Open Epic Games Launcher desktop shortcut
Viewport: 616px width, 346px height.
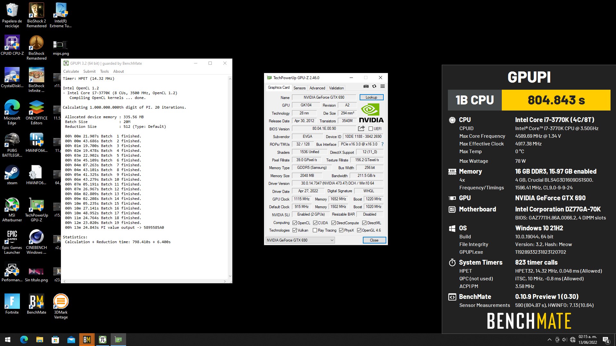(x=12, y=242)
